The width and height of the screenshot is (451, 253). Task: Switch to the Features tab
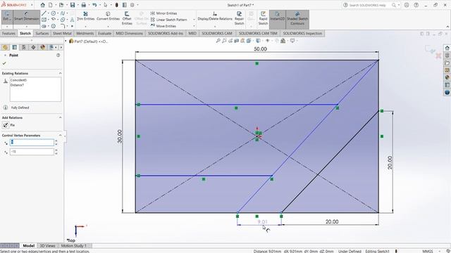8,33
